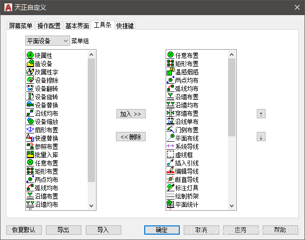Select the 设备缩放 scale icon
Screen dimensions: 305x240
pyautogui.click(x=30, y=121)
